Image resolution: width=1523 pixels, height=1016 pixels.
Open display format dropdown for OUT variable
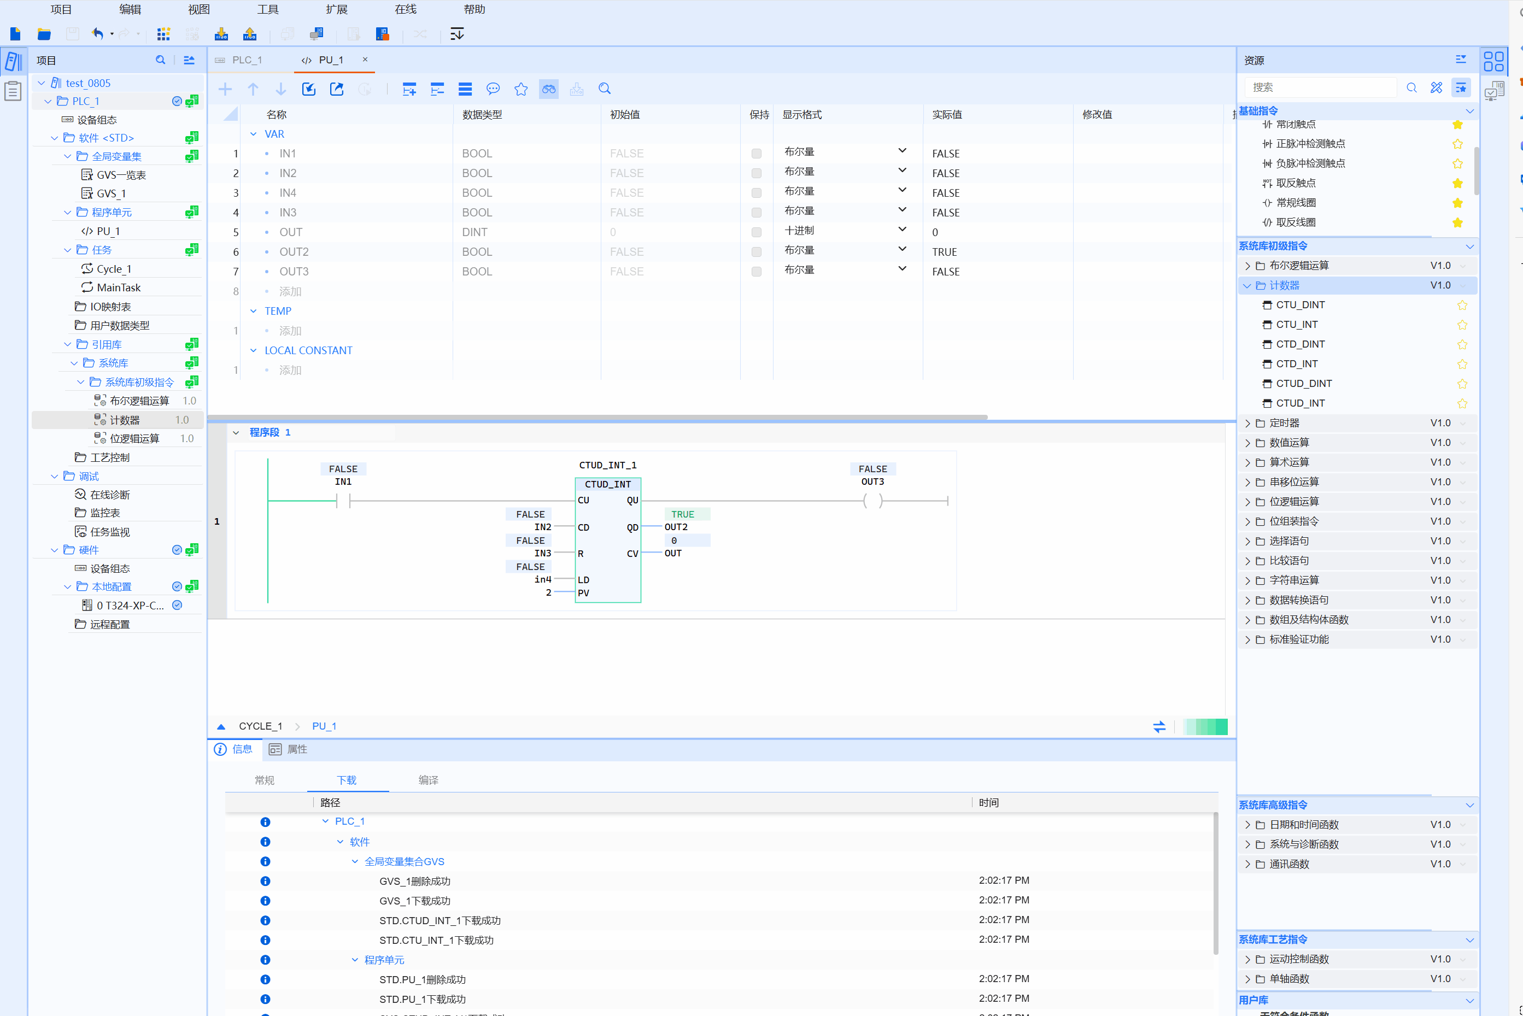pyautogui.click(x=901, y=230)
